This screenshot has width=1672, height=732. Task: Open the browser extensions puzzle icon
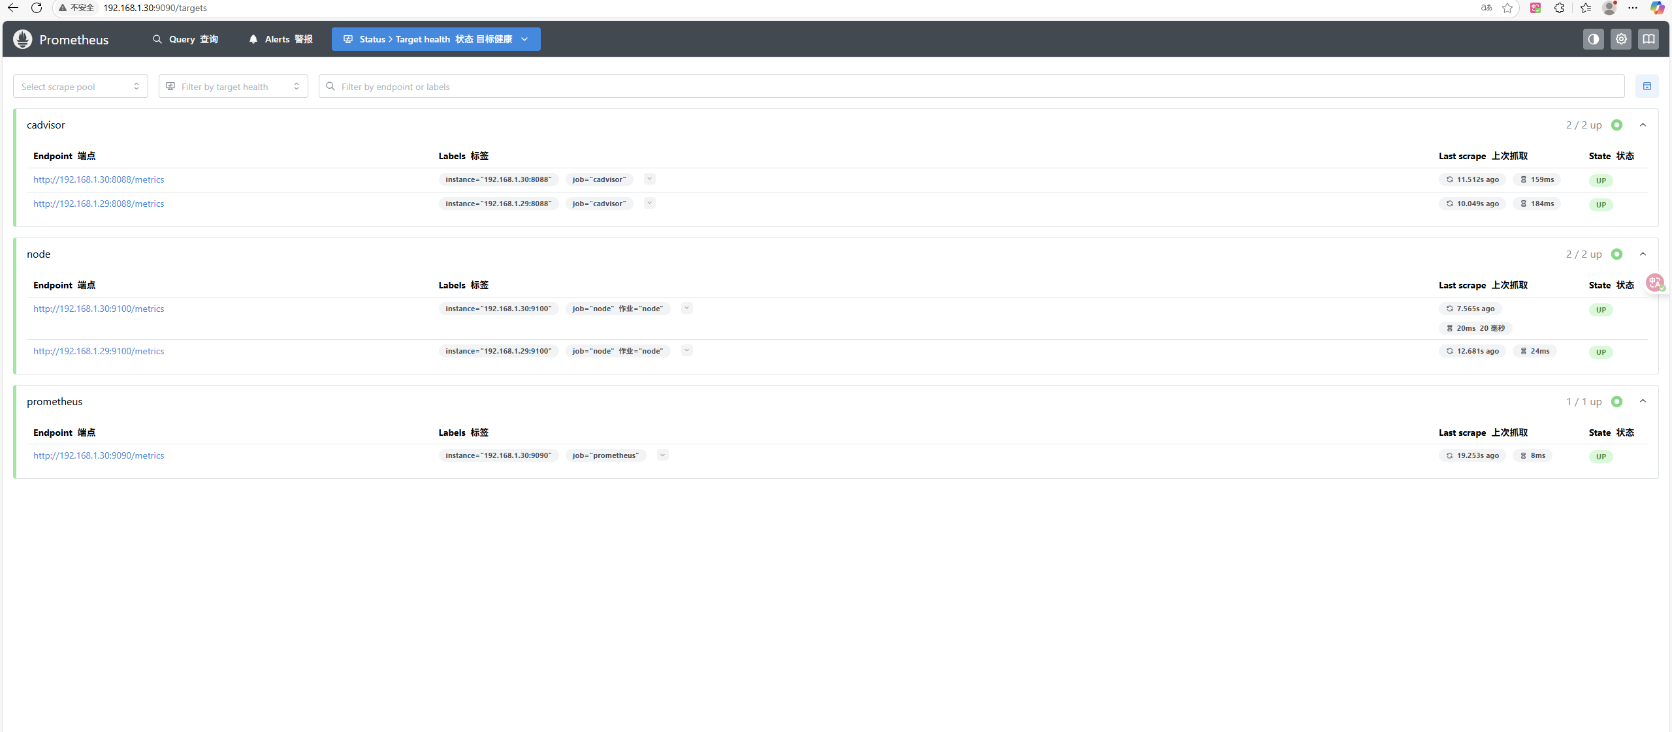click(x=1559, y=8)
